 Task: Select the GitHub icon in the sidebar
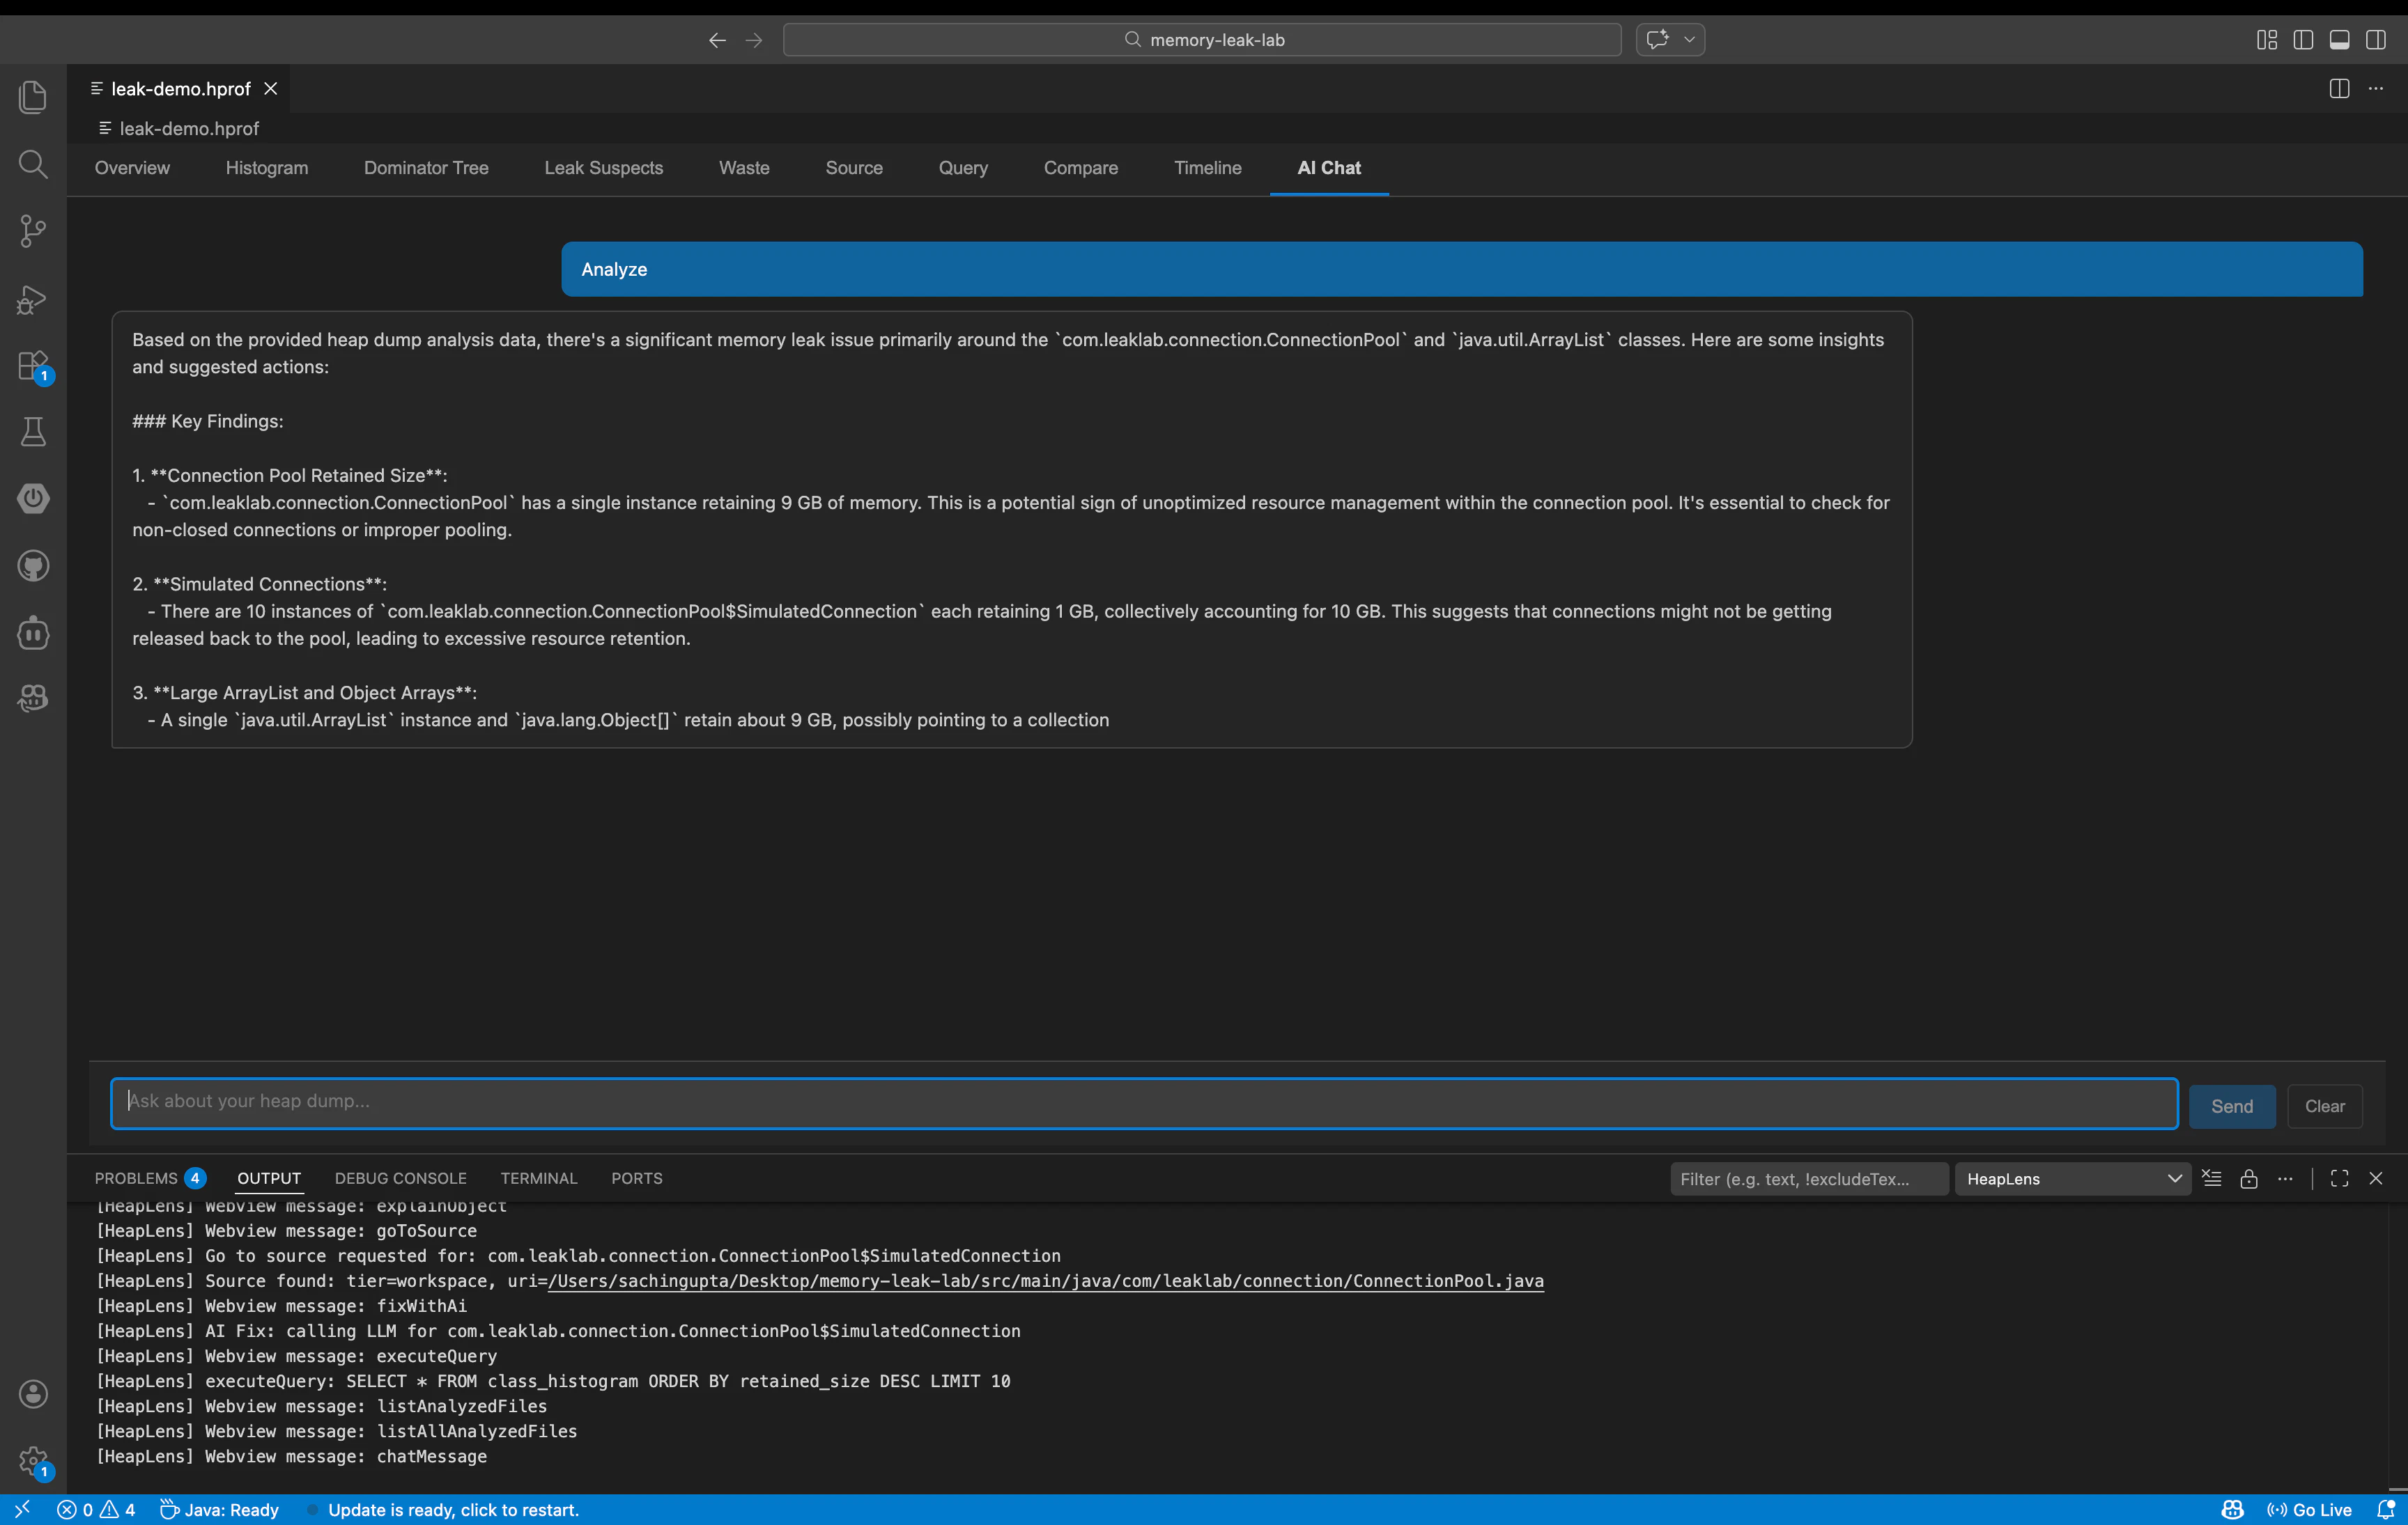coord(33,565)
